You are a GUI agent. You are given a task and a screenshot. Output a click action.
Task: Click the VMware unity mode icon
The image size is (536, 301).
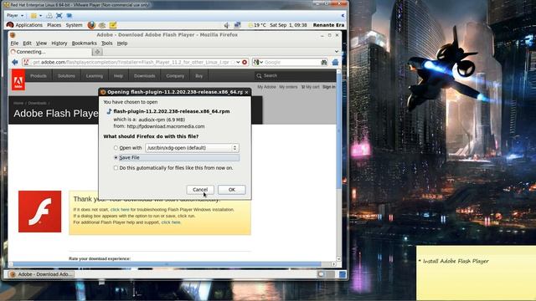tap(69, 16)
